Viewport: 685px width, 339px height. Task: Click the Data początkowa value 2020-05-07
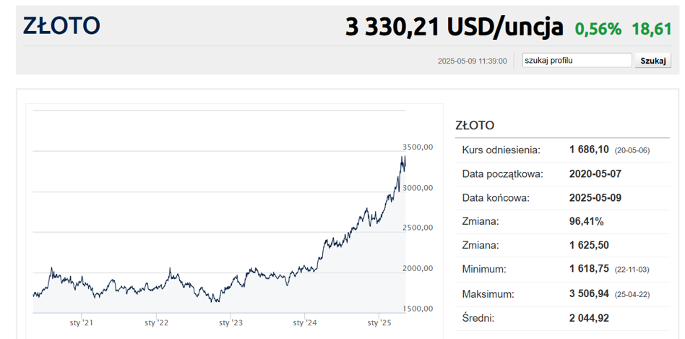tap(595, 174)
